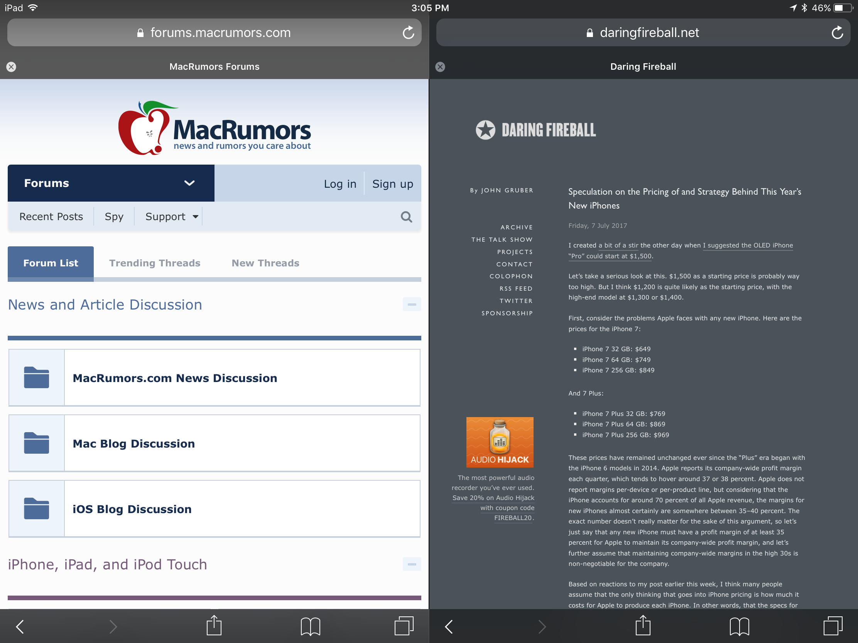Screen dimensions: 858x643
Task: Tap the Wi-Fi status icon
Action: pos(33,7)
